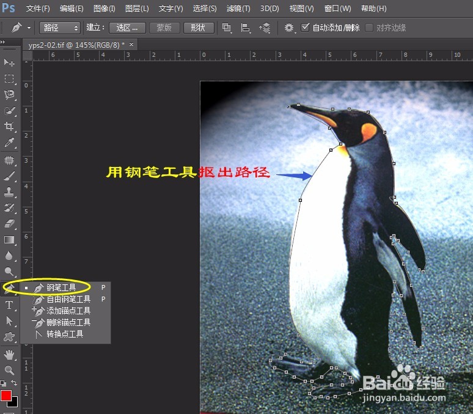The height and width of the screenshot is (414, 473).
Task: Click the 形状 button
Action: click(x=199, y=28)
